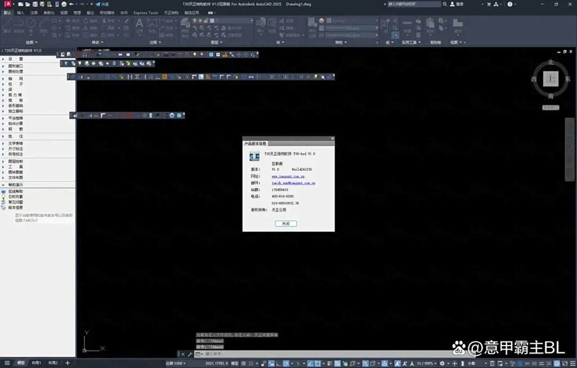Viewport: 577px width, 368px height.
Task: Click the 登录 sign-in button
Action: click(x=457, y=4)
